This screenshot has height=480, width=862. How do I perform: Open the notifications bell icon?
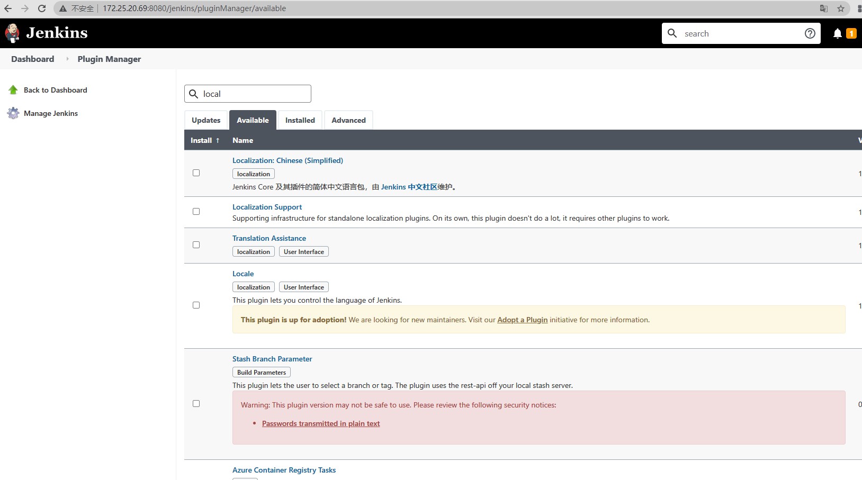pyautogui.click(x=838, y=33)
